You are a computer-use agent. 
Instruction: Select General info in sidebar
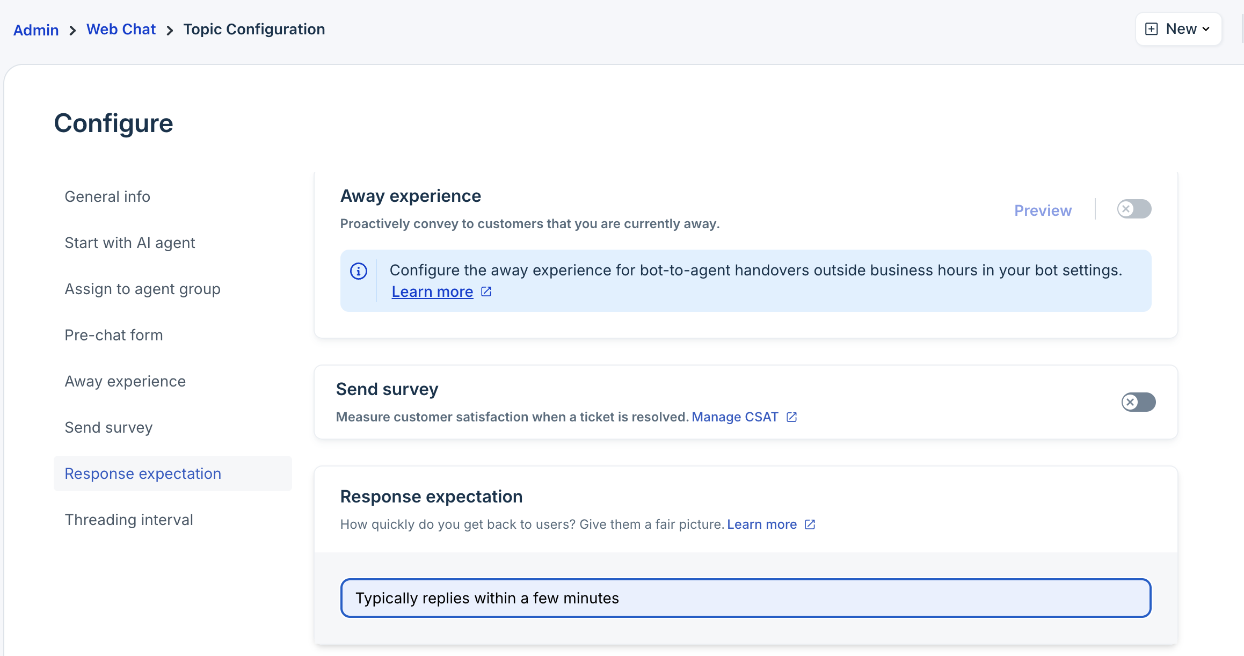pyautogui.click(x=107, y=196)
